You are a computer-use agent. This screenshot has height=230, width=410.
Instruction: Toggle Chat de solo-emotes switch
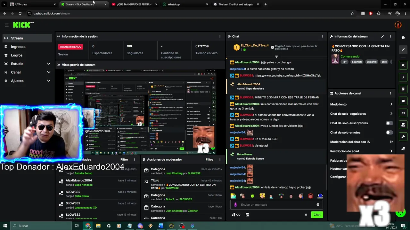click(x=389, y=133)
